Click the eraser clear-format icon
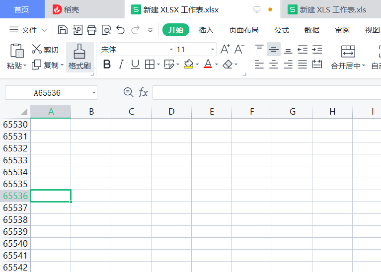 [x=228, y=65]
